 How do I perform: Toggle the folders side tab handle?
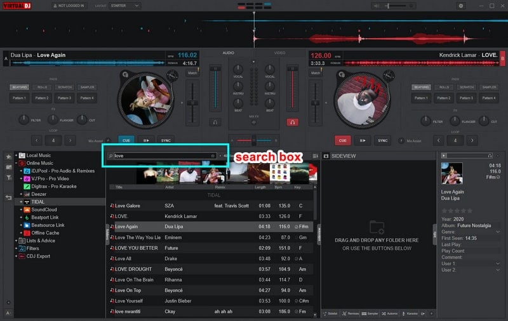click(107, 234)
